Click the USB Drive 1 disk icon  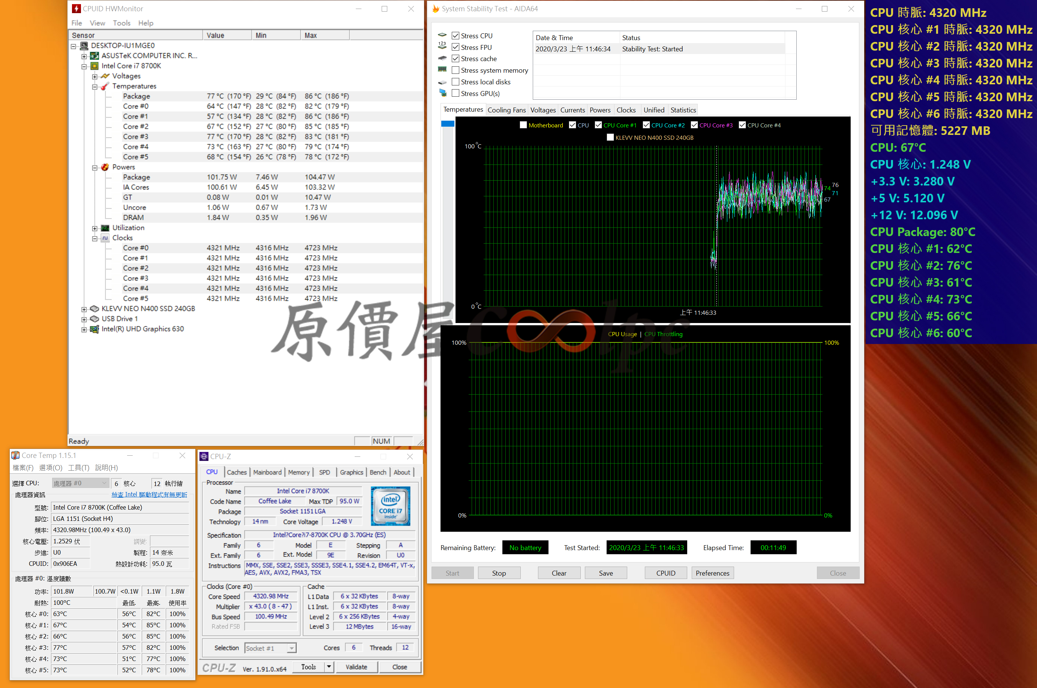click(94, 319)
